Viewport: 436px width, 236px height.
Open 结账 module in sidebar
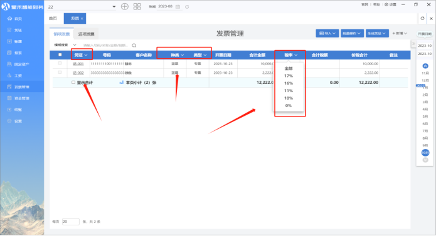18,110
